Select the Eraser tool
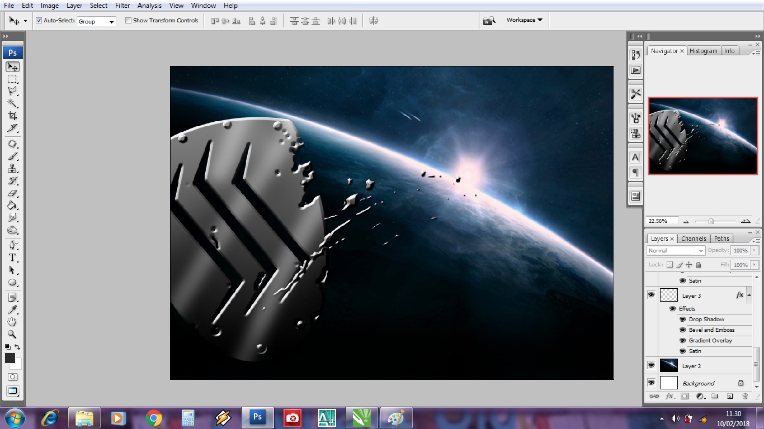The width and height of the screenshot is (764, 429). coord(12,193)
